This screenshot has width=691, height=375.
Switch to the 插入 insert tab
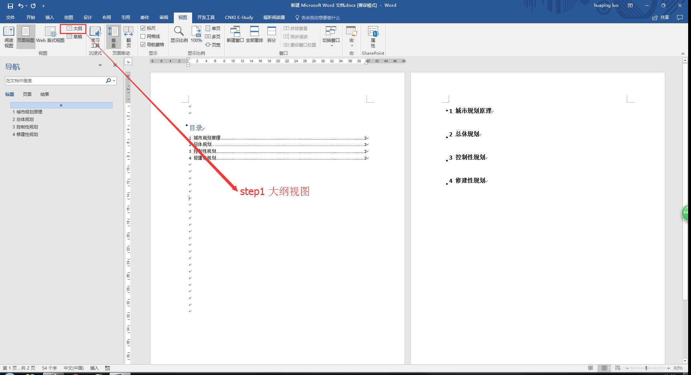(49, 18)
